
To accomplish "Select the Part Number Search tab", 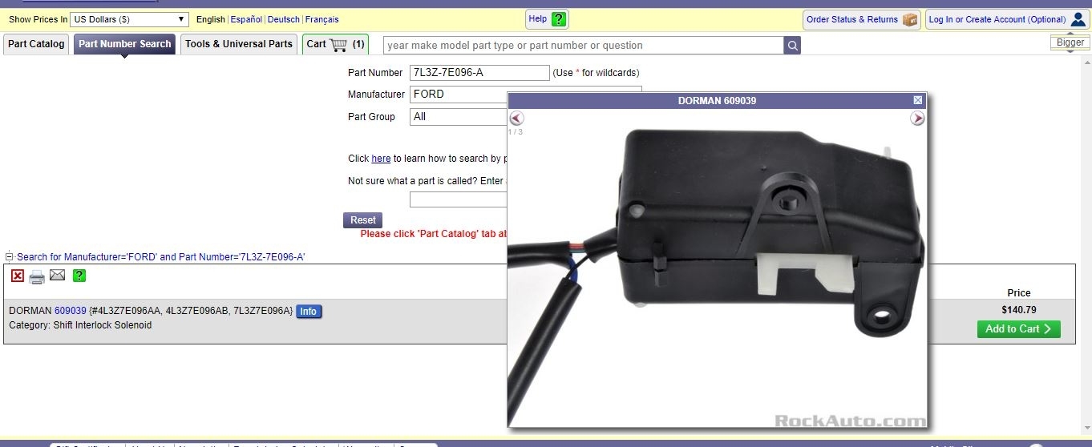I will [124, 44].
